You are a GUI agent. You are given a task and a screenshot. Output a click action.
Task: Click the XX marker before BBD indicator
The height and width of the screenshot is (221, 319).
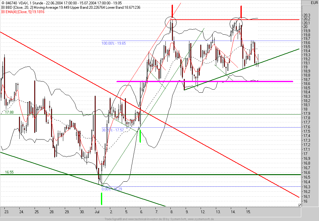coord(3,7)
